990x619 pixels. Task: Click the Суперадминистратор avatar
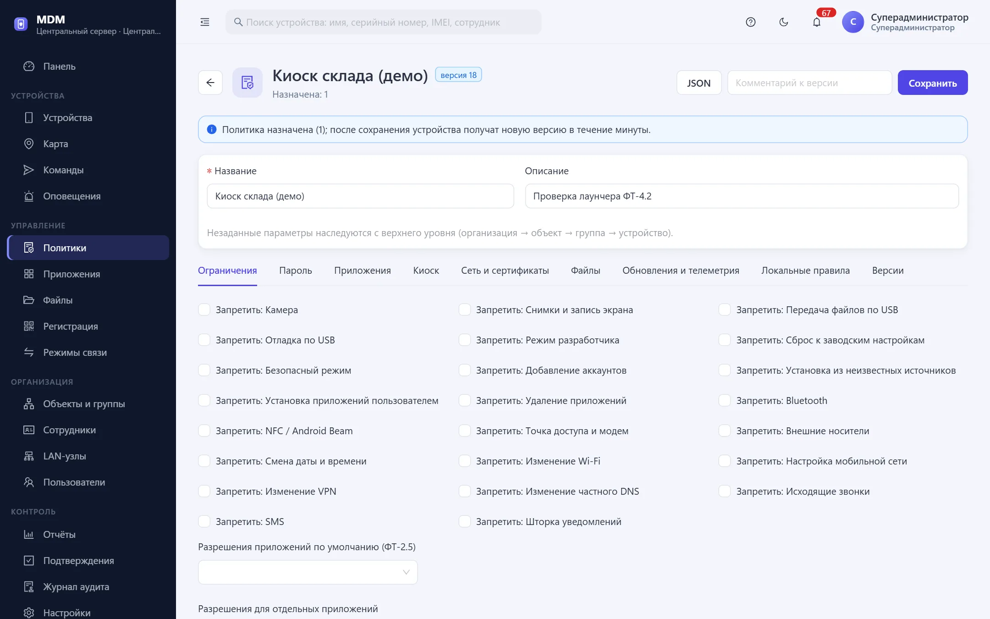(x=853, y=22)
